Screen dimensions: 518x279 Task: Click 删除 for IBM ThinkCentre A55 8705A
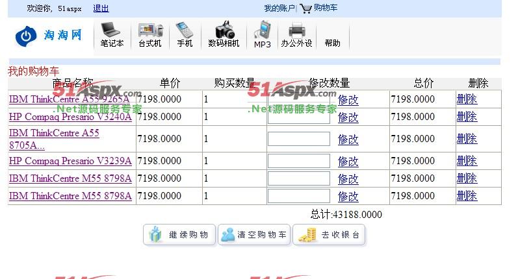(467, 138)
